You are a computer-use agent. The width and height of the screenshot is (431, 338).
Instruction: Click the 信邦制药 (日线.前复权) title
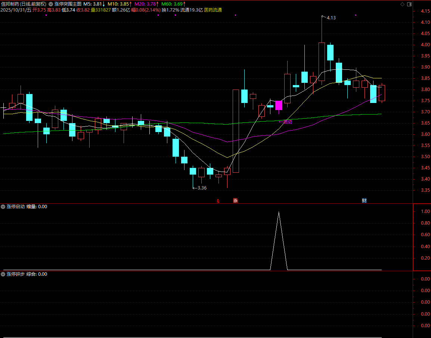tap(24, 4)
